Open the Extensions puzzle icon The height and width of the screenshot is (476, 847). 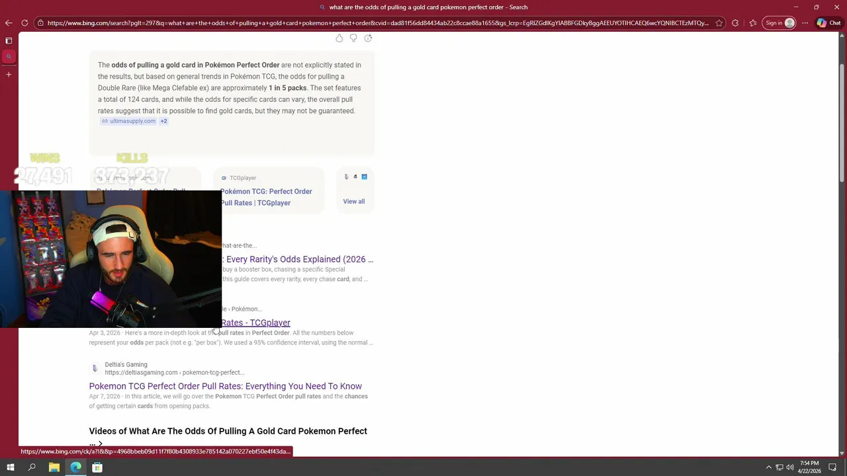click(x=735, y=23)
